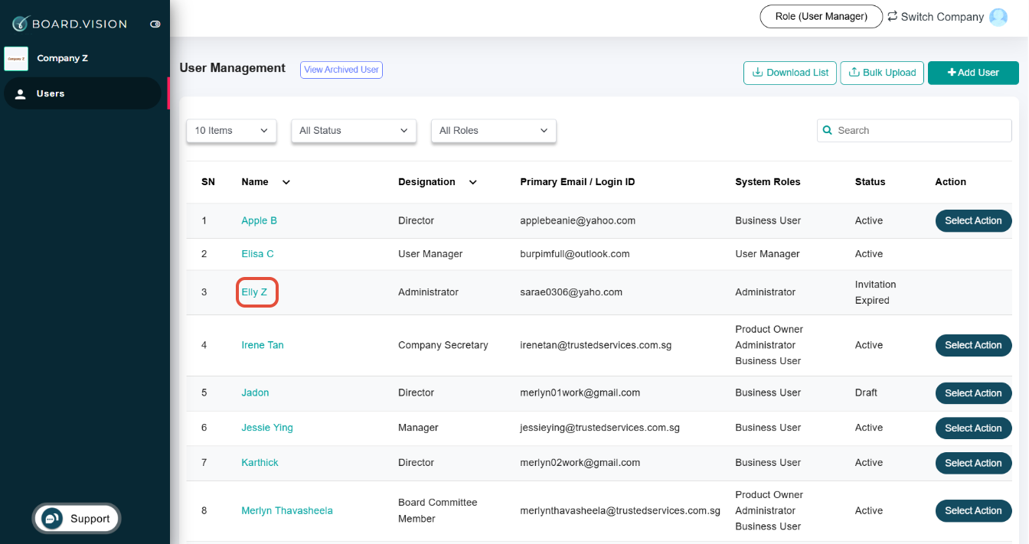Select Action for Irene Tan row
1029x544 pixels.
coord(973,345)
